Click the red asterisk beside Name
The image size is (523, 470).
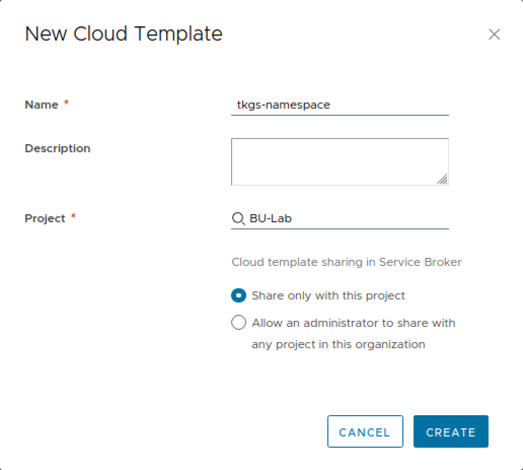[x=66, y=102]
